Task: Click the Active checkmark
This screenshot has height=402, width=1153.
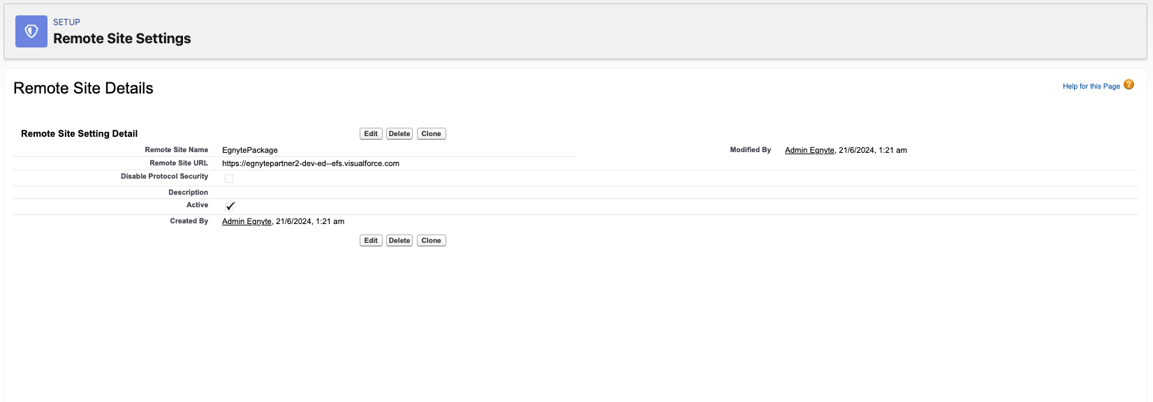Action: click(230, 206)
